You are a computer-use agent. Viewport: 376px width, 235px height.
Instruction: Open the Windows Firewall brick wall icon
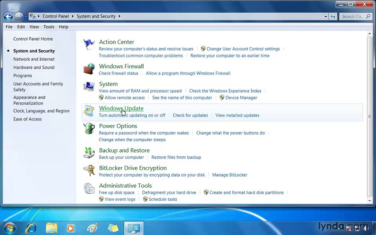coord(89,69)
